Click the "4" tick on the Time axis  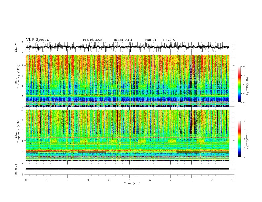tap(109, 180)
